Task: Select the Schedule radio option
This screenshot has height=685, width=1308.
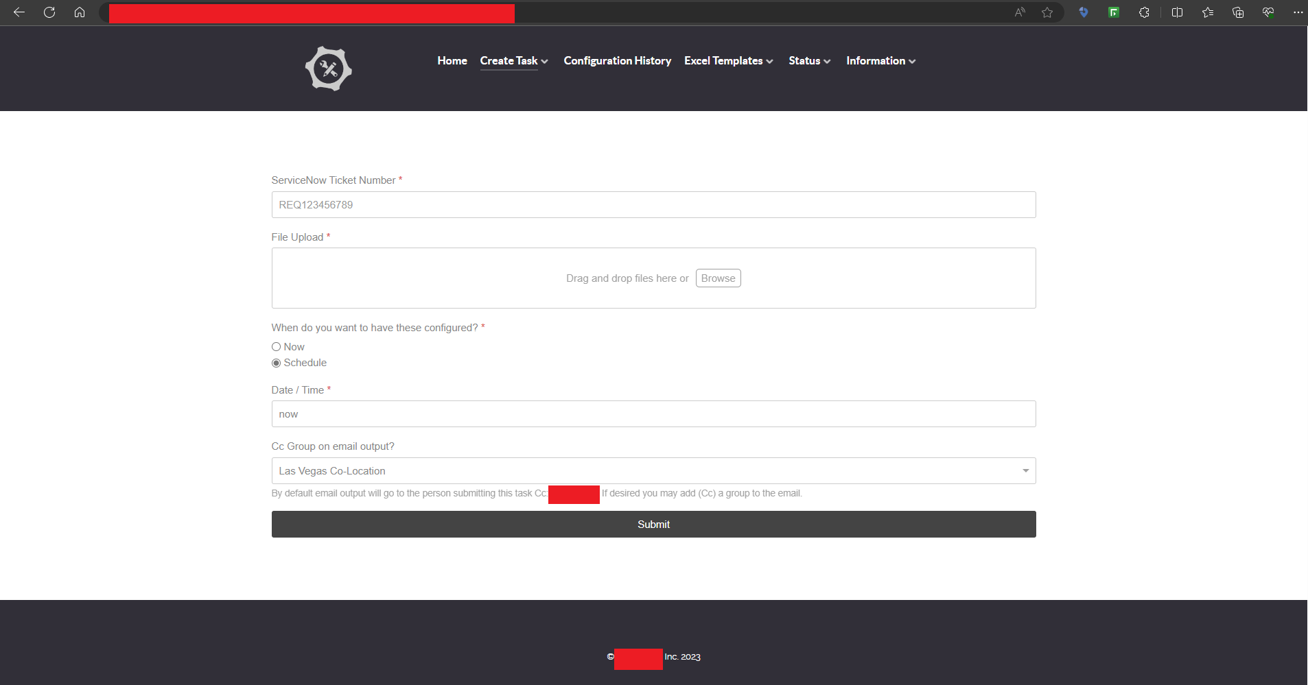Action: [277, 363]
